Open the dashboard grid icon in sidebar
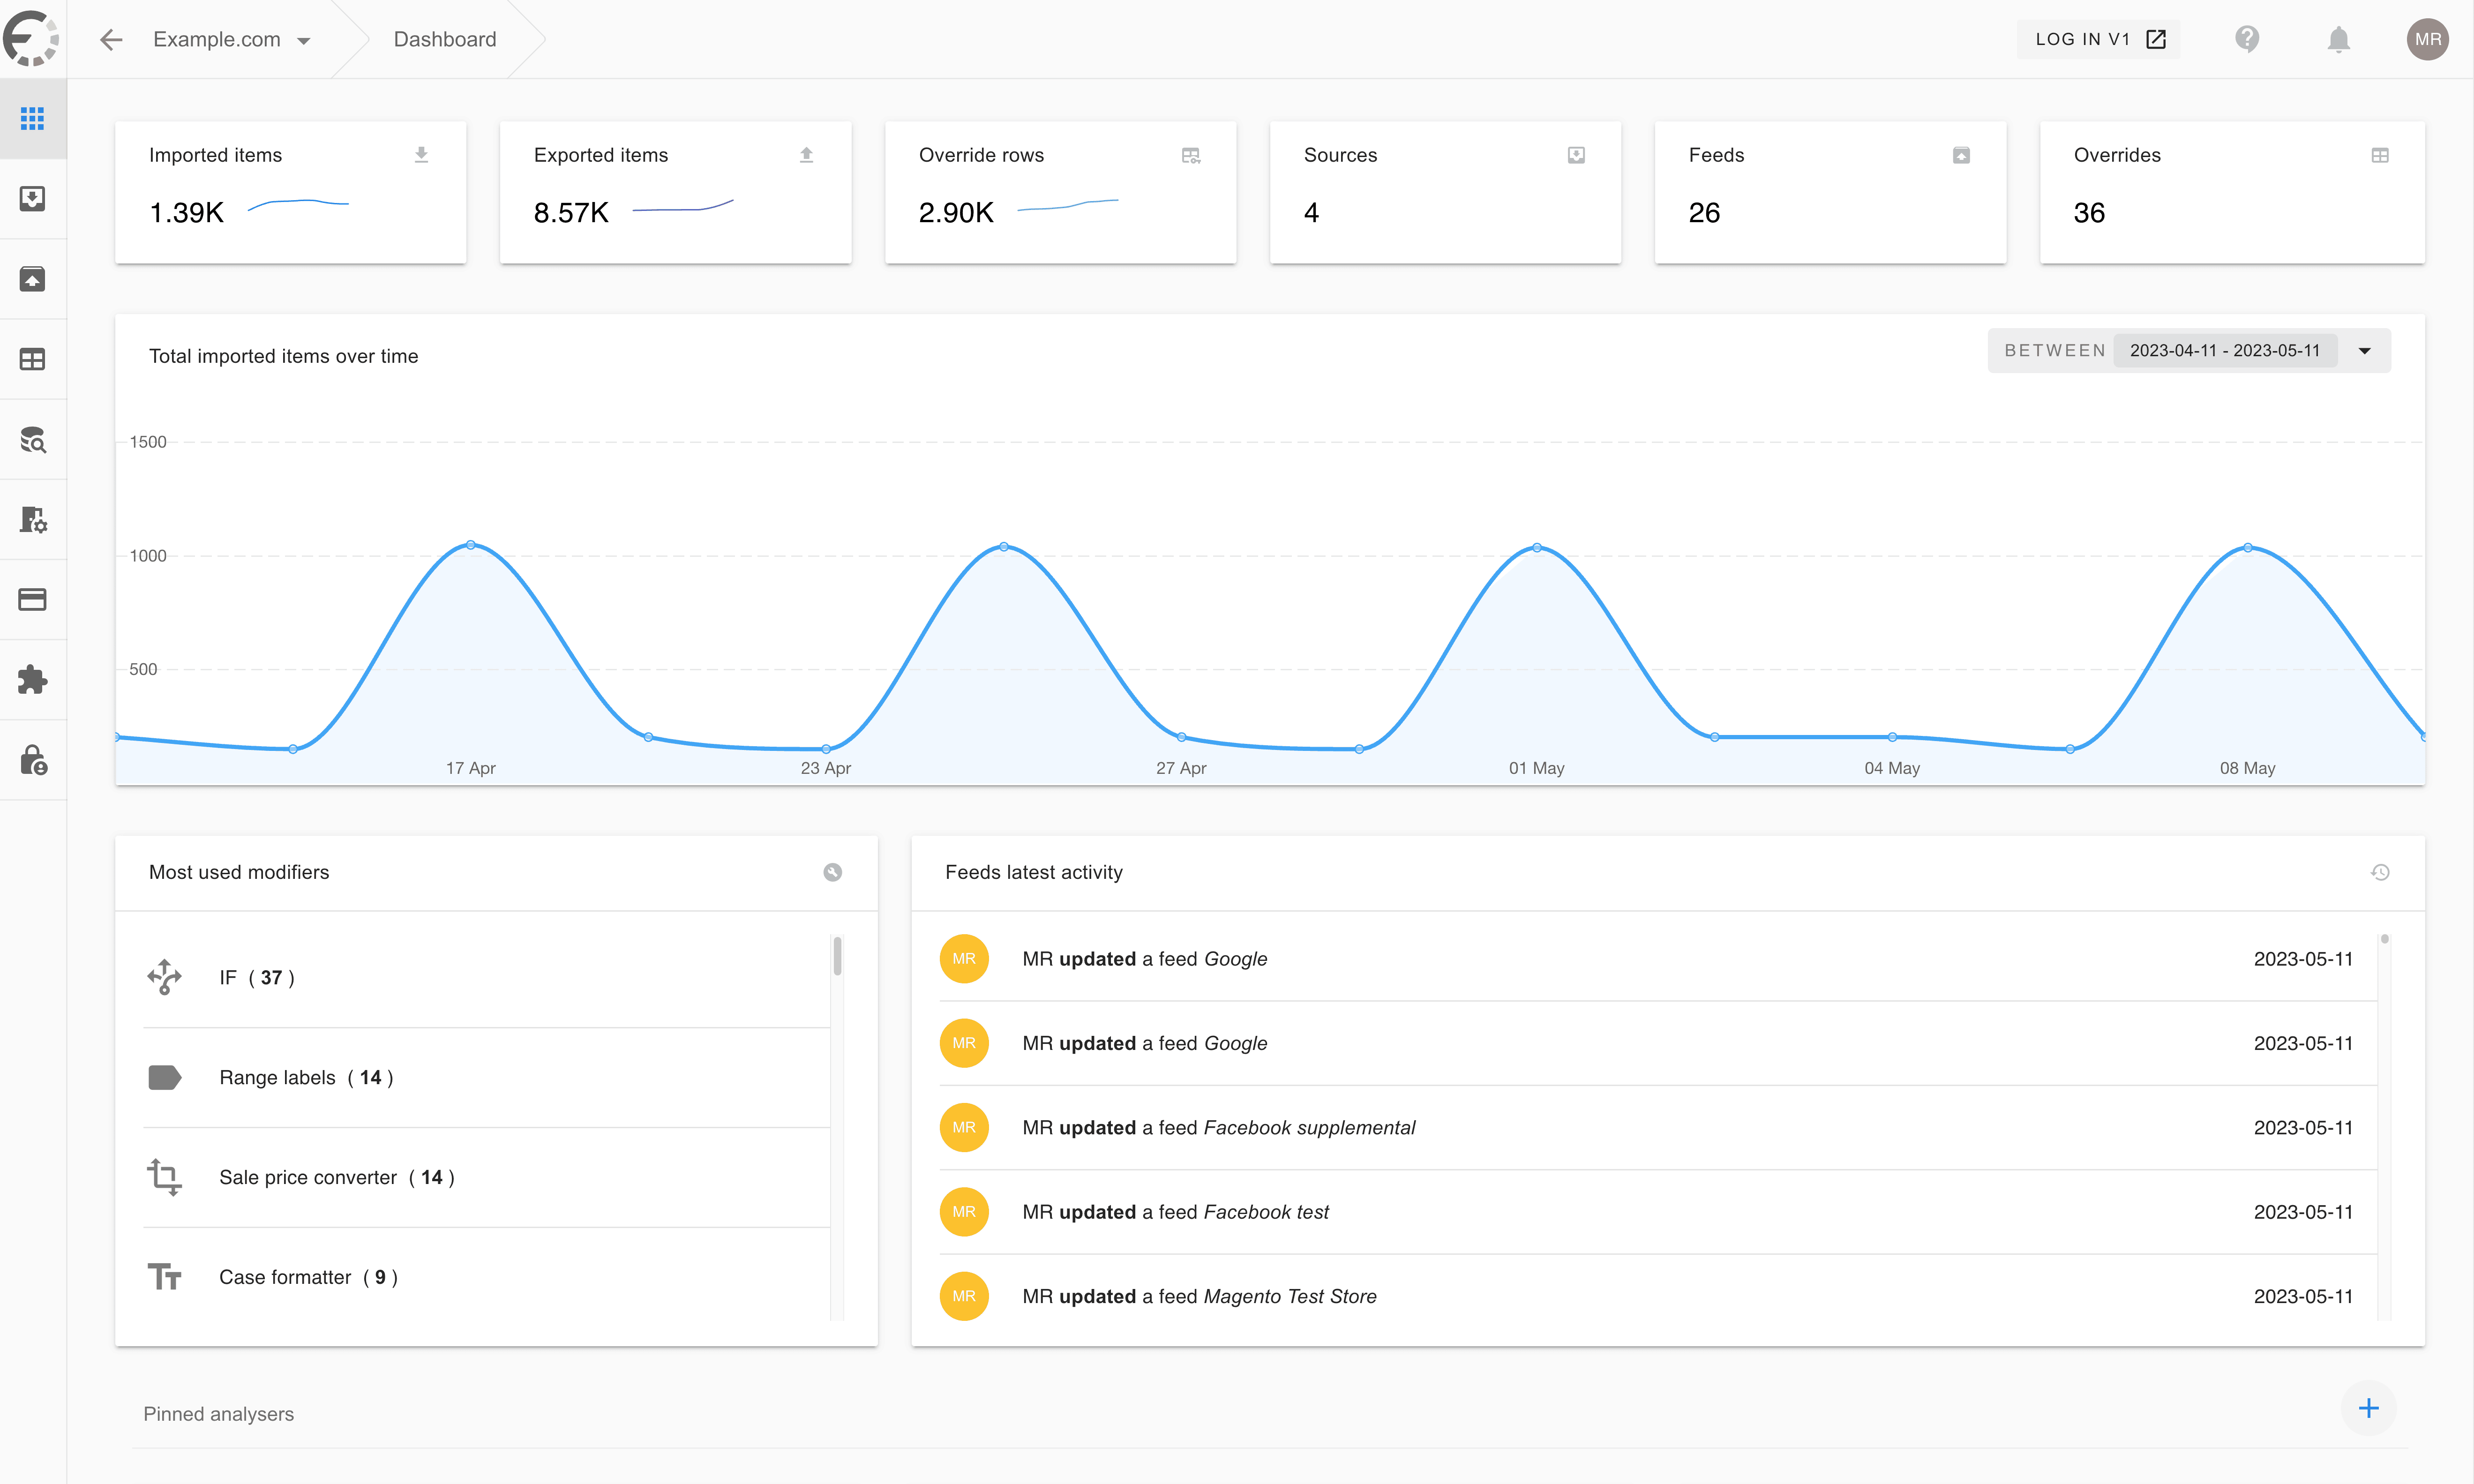The height and width of the screenshot is (1484, 2474). pyautogui.click(x=32, y=119)
